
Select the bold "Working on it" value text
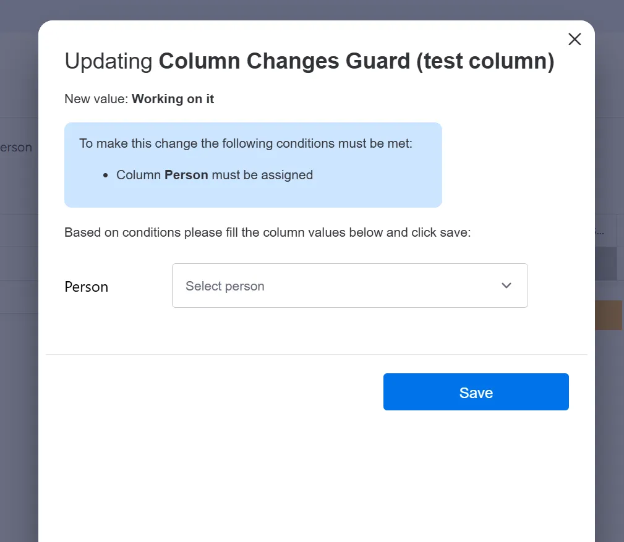173,99
